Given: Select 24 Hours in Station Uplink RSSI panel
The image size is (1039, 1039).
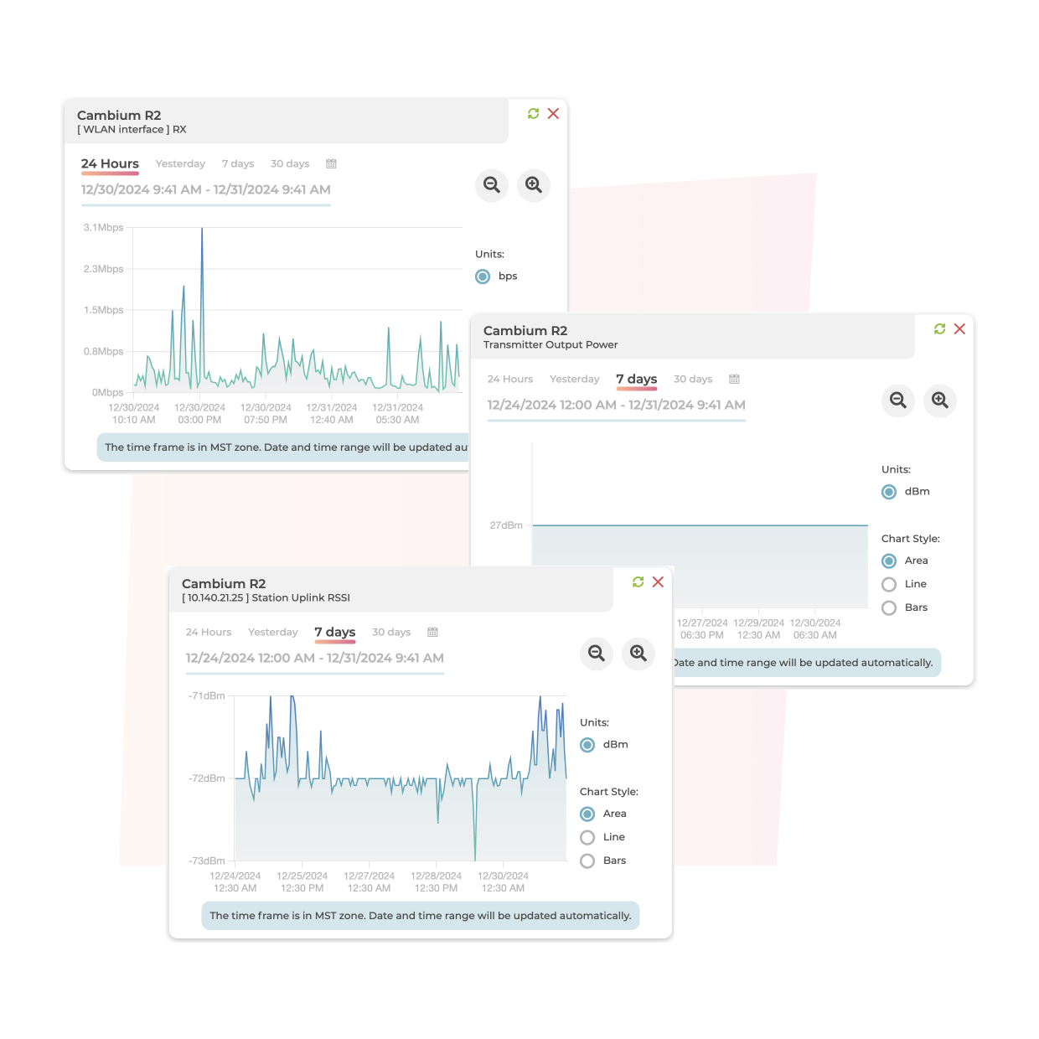Looking at the screenshot, I should 209,632.
